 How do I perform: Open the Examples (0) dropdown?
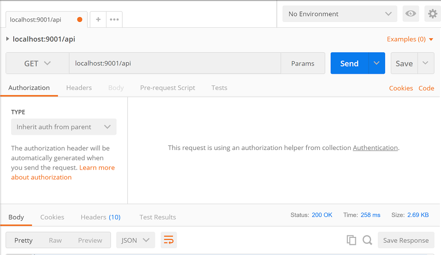(410, 39)
